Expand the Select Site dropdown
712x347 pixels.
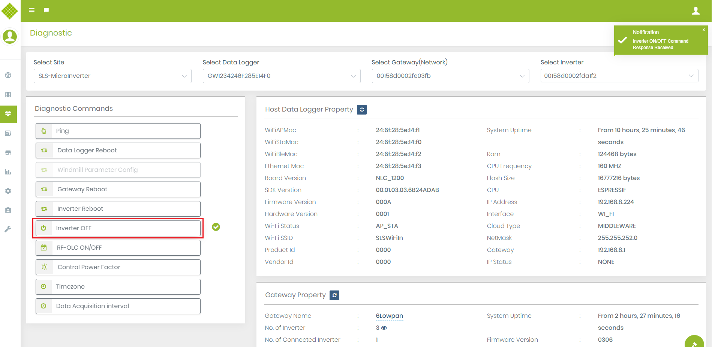point(112,76)
